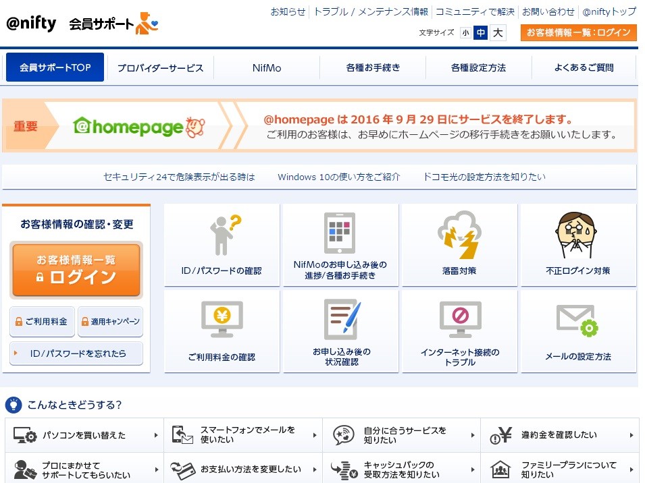Click the cashback coins icon
This screenshot has height=483, width=645.
344,470
